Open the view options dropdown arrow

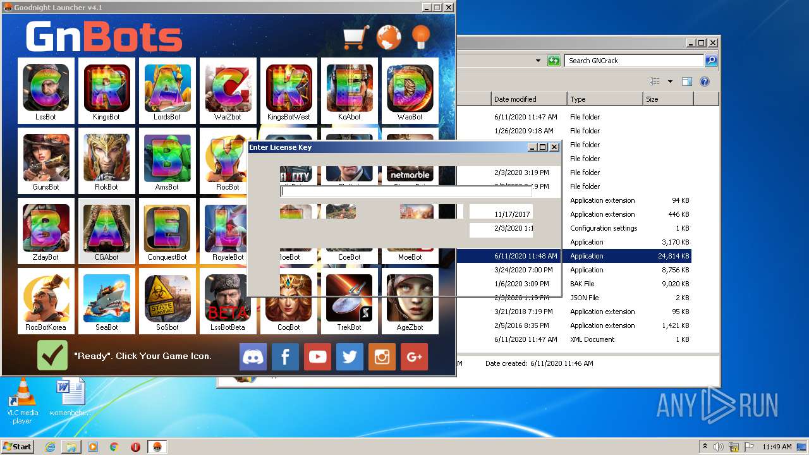pyautogui.click(x=670, y=82)
